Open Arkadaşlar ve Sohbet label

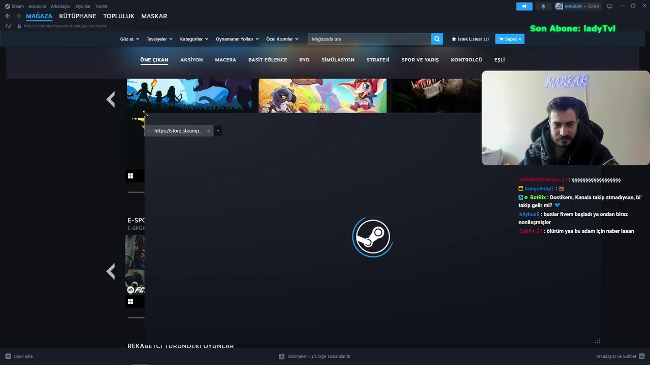(x=616, y=356)
